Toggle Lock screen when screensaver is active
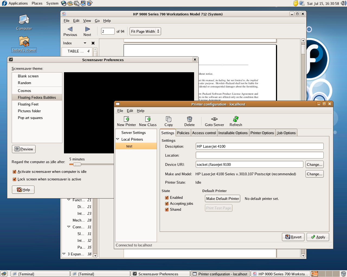Screen dimensions: 347x277 coord(14,179)
